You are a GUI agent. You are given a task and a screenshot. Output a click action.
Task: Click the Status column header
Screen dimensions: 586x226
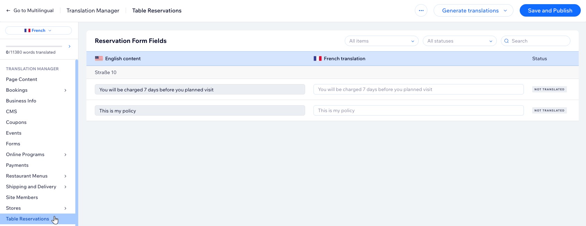tap(539, 58)
